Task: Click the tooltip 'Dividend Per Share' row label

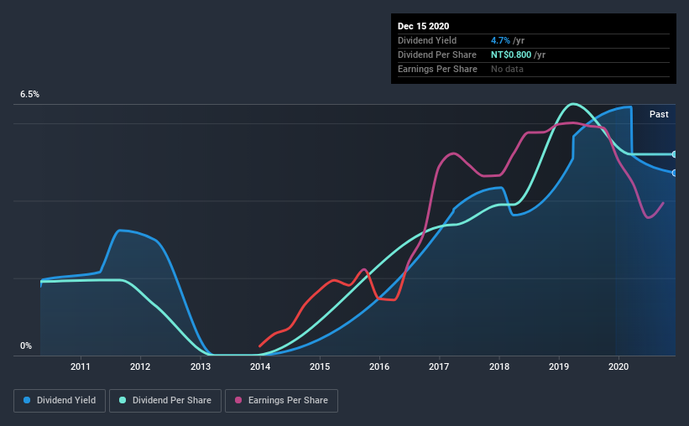Action: (x=436, y=55)
